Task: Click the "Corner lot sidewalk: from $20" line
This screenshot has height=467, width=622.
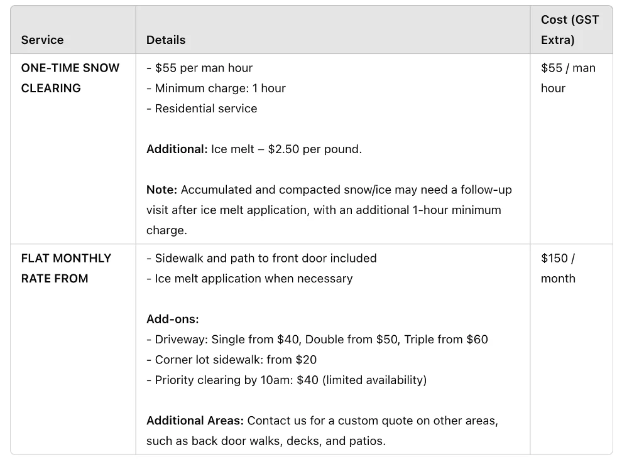Action: 231,360
